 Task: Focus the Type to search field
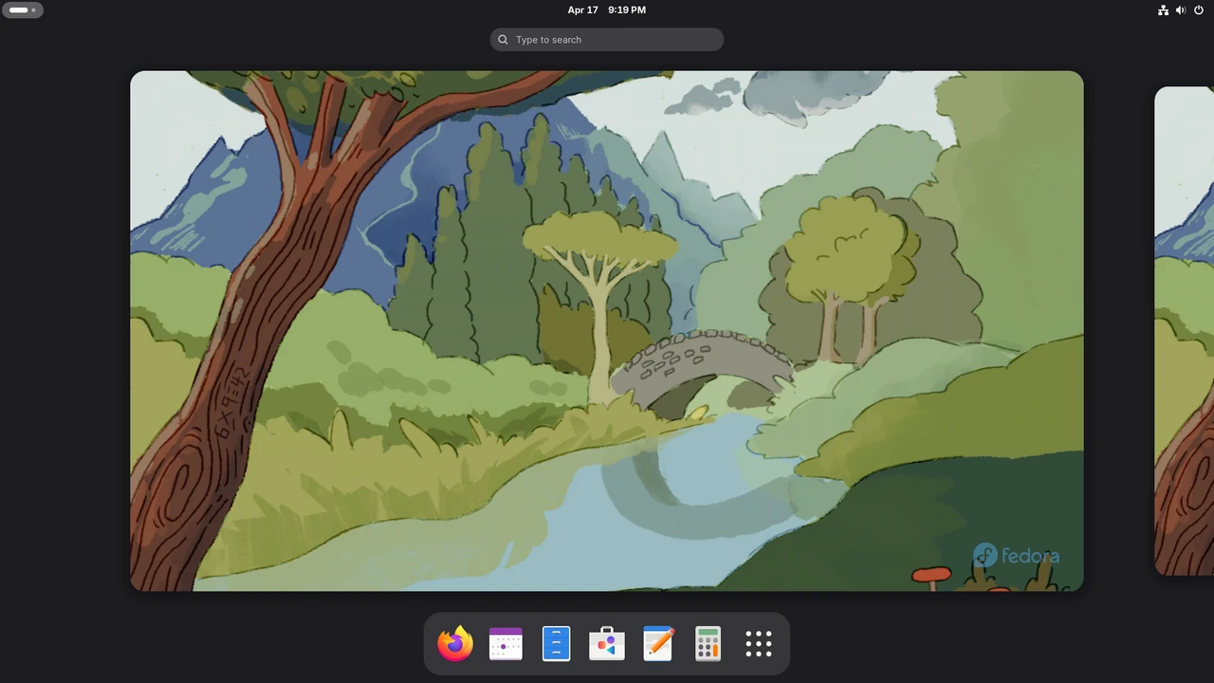point(607,40)
